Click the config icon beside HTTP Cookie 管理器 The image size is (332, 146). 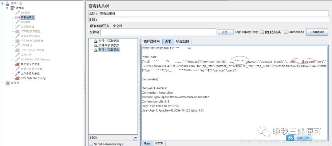(x=18, y=50)
